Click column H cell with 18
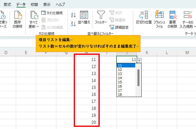 point(86,108)
